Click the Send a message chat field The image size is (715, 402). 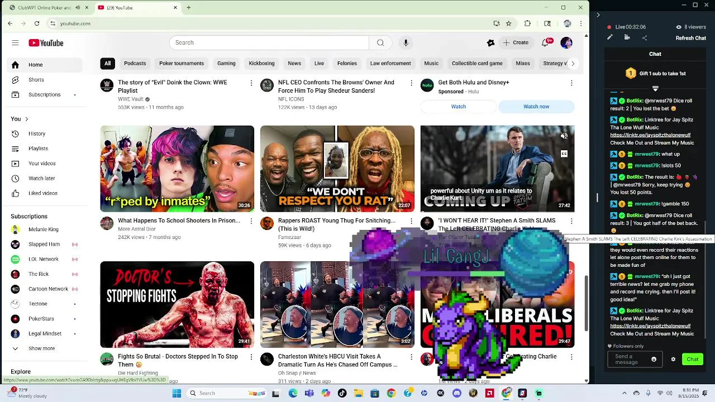tap(635, 359)
